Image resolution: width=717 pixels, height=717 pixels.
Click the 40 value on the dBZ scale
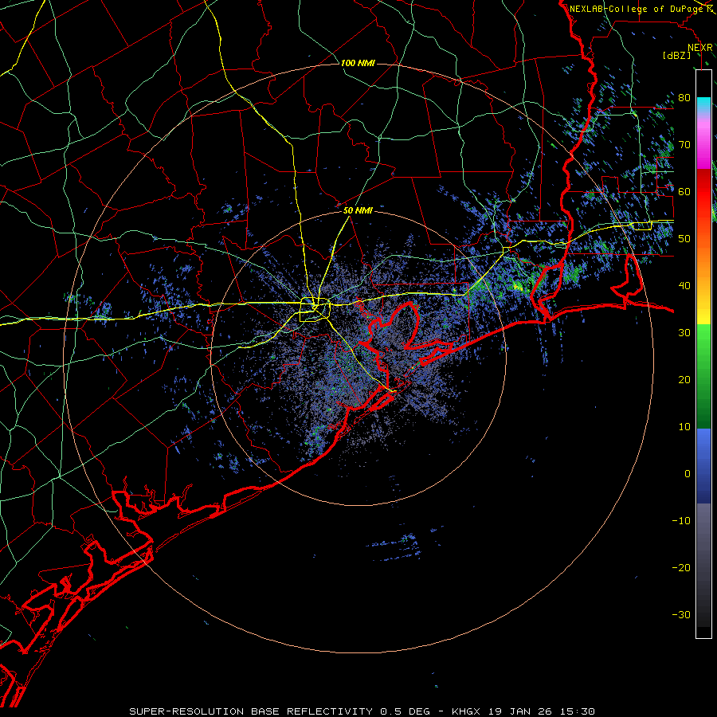[684, 286]
